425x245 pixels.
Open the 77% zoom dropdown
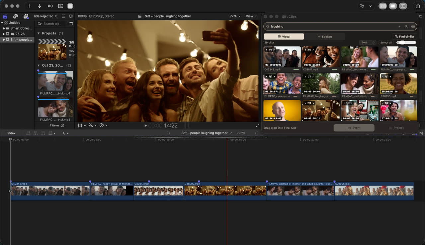235,16
